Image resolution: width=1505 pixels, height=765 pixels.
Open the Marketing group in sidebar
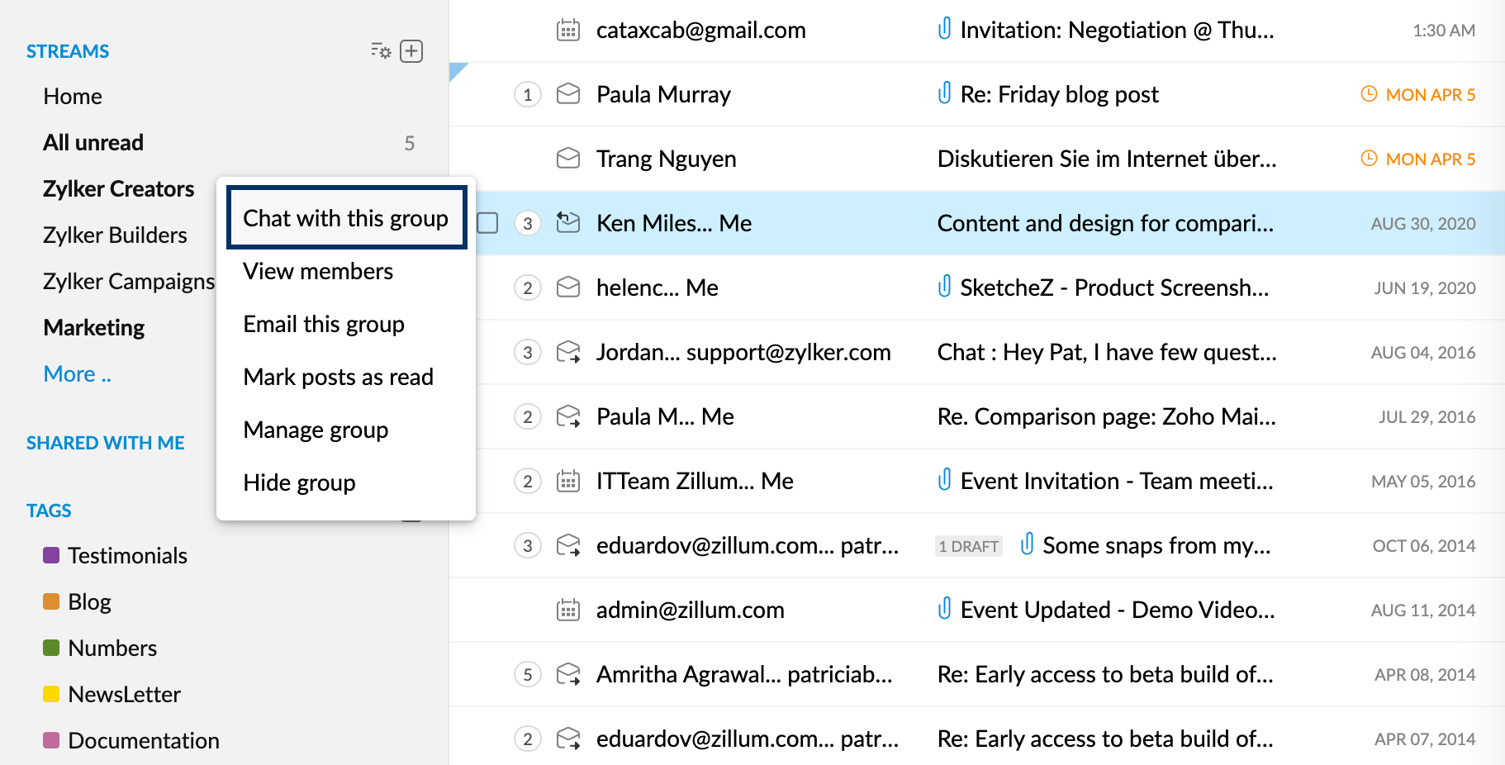(93, 327)
